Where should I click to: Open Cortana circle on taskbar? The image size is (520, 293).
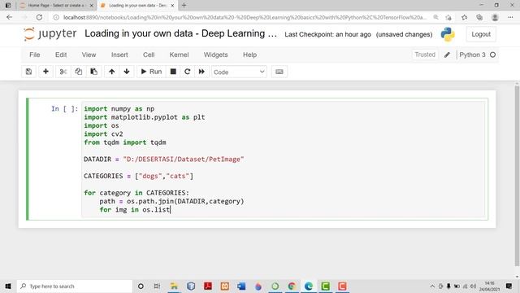141,286
